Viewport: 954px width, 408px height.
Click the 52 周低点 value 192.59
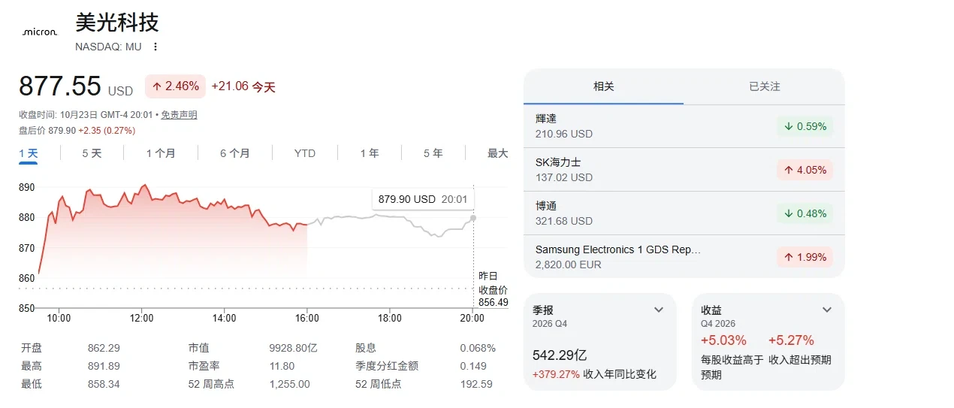pyautogui.click(x=476, y=384)
